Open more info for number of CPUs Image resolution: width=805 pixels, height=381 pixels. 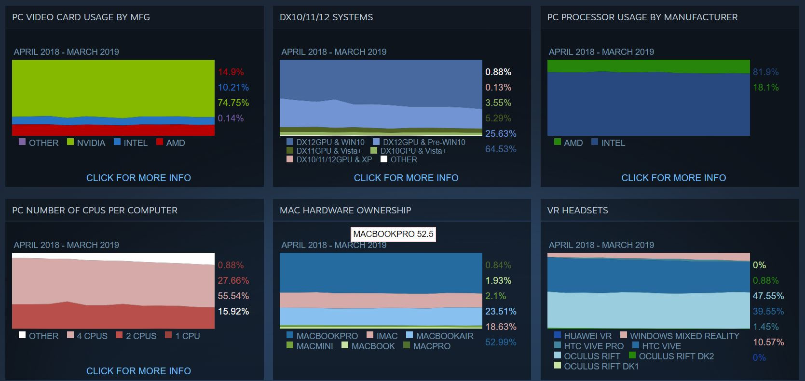click(x=138, y=371)
